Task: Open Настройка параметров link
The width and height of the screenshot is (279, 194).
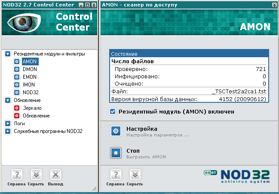Action: 158,135
